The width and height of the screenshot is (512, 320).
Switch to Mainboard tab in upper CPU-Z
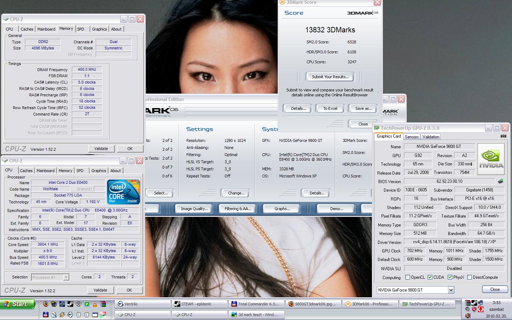click(46, 29)
